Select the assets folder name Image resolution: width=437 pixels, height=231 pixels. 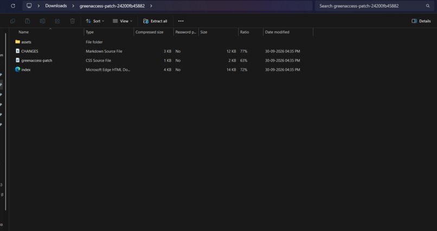pyautogui.click(x=26, y=42)
